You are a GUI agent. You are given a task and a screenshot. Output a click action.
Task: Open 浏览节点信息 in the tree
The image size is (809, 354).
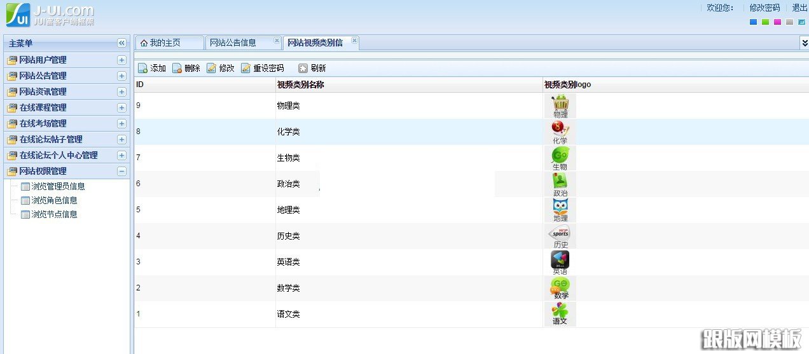54,214
